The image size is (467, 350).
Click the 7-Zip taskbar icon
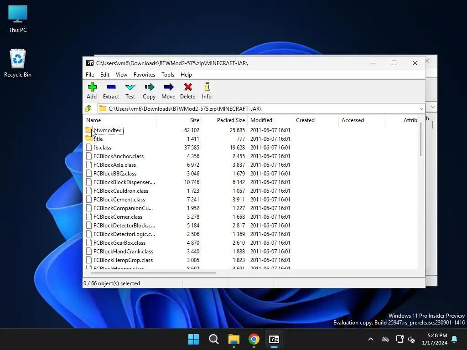[x=274, y=339]
